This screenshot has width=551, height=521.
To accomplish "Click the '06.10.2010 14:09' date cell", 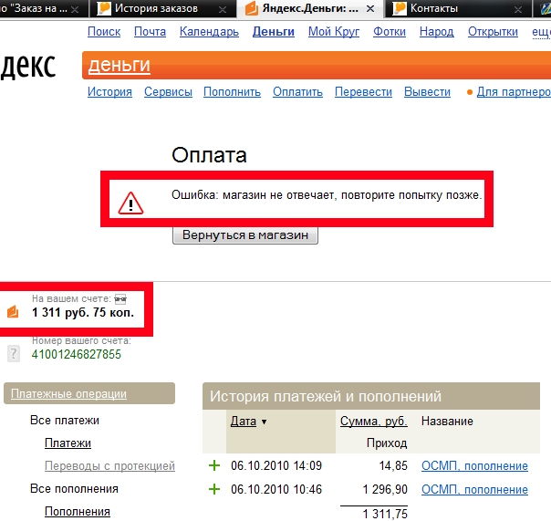I will (x=276, y=465).
